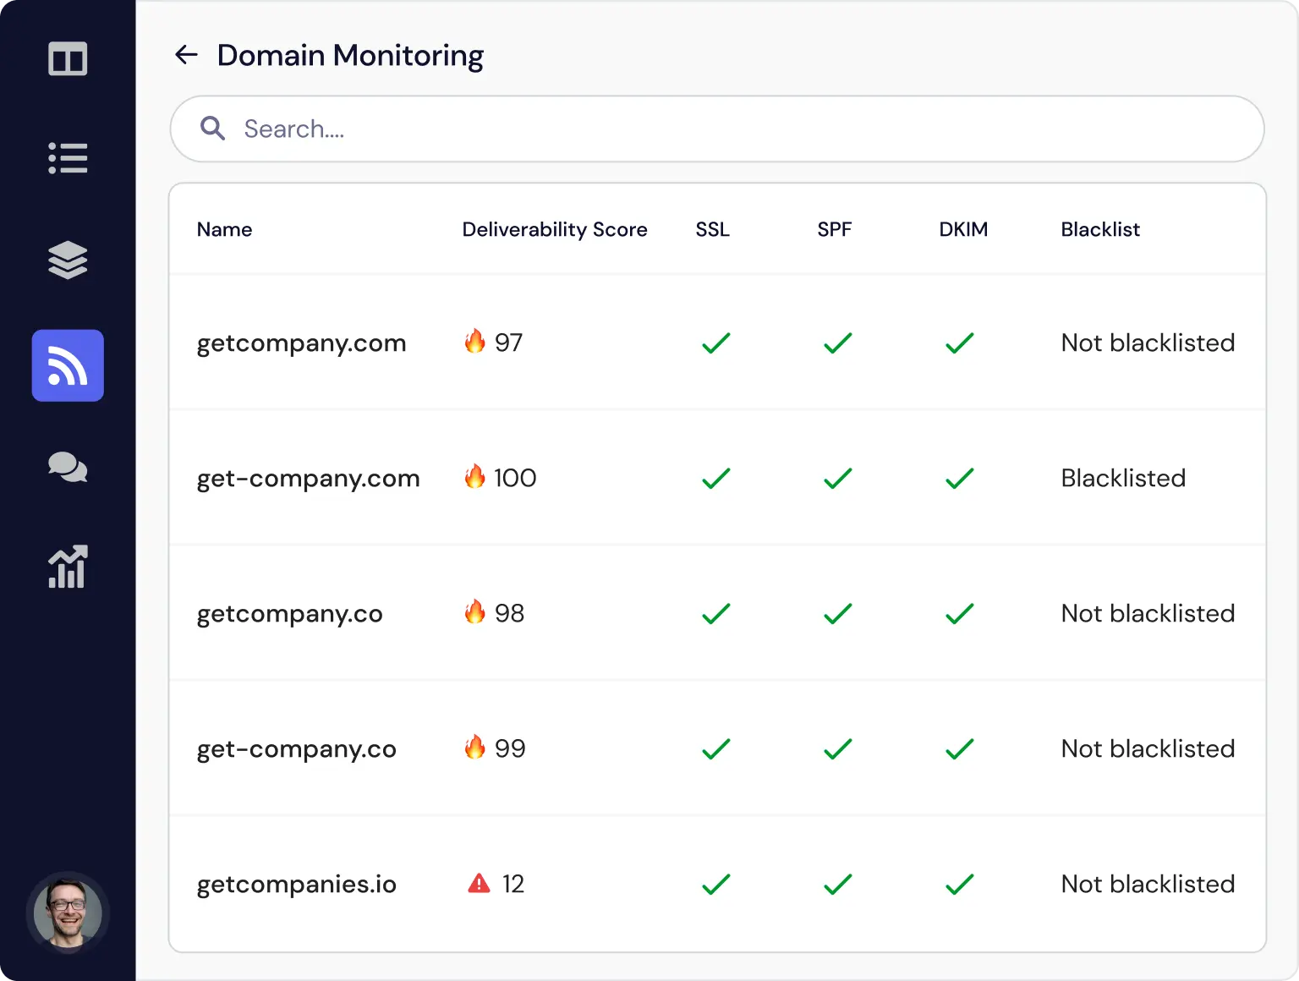Click DKIM checkmark for get-company.com
This screenshot has height=981, width=1299.
pos(959,478)
